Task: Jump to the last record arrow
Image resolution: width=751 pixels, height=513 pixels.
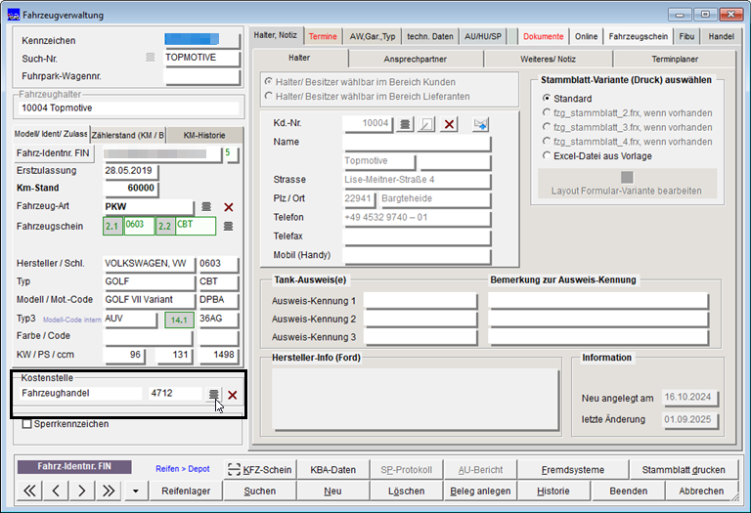Action: coord(109,491)
